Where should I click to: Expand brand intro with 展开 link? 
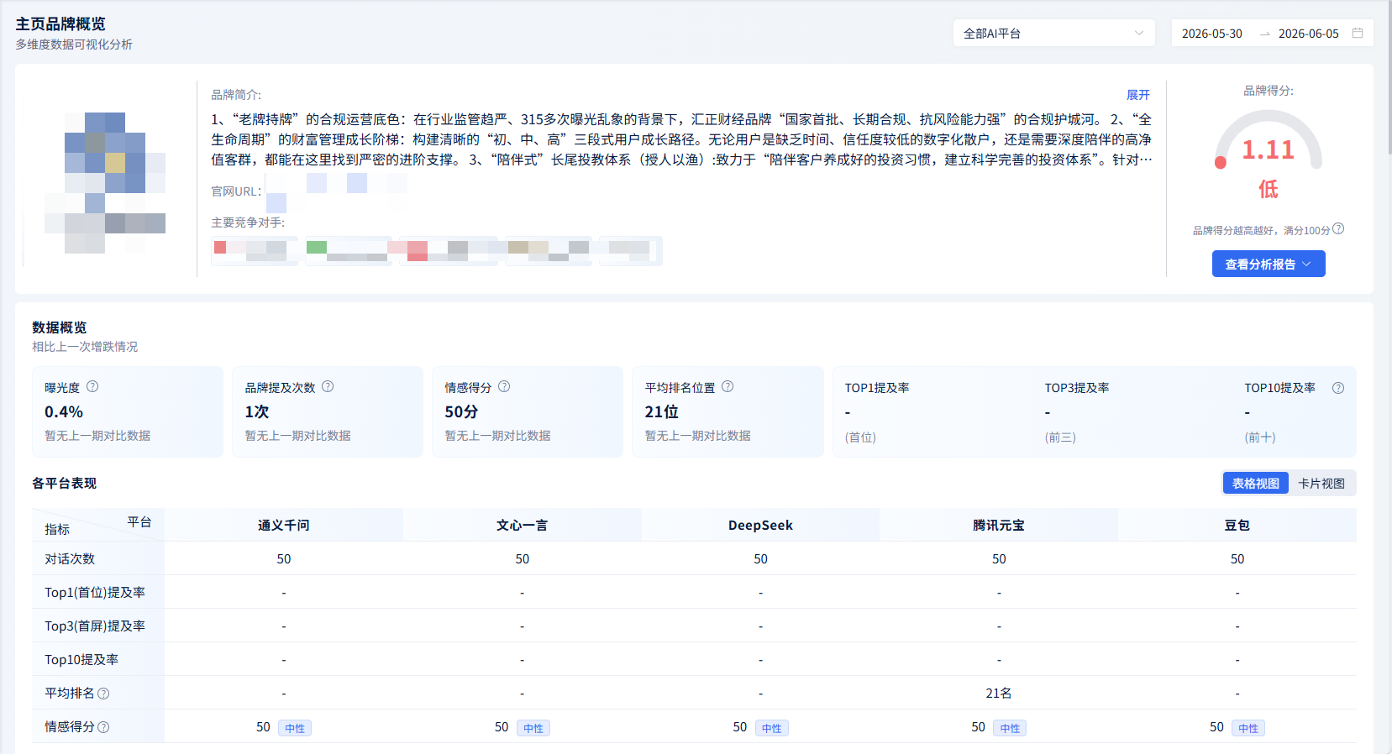pos(1138,95)
